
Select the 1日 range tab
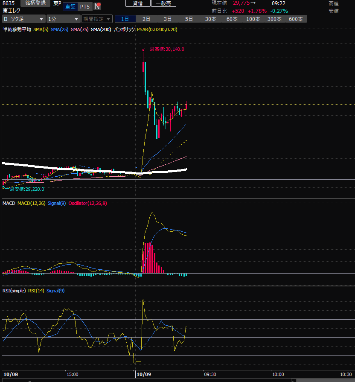point(125,19)
